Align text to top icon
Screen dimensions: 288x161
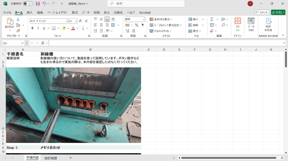pos(95,19)
